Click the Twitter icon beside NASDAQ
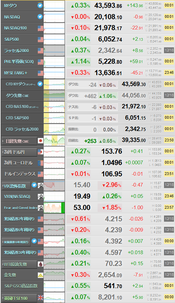175x303 pixels. [x=40, y=17]
